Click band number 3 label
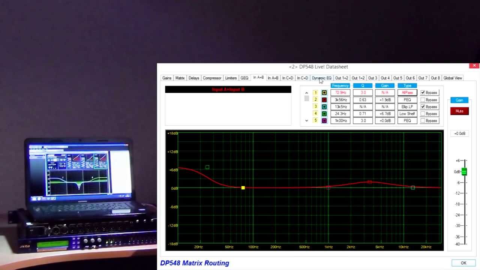 315,107
